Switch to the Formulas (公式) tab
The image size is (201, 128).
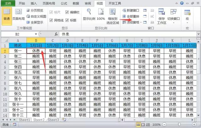(64, 3)
